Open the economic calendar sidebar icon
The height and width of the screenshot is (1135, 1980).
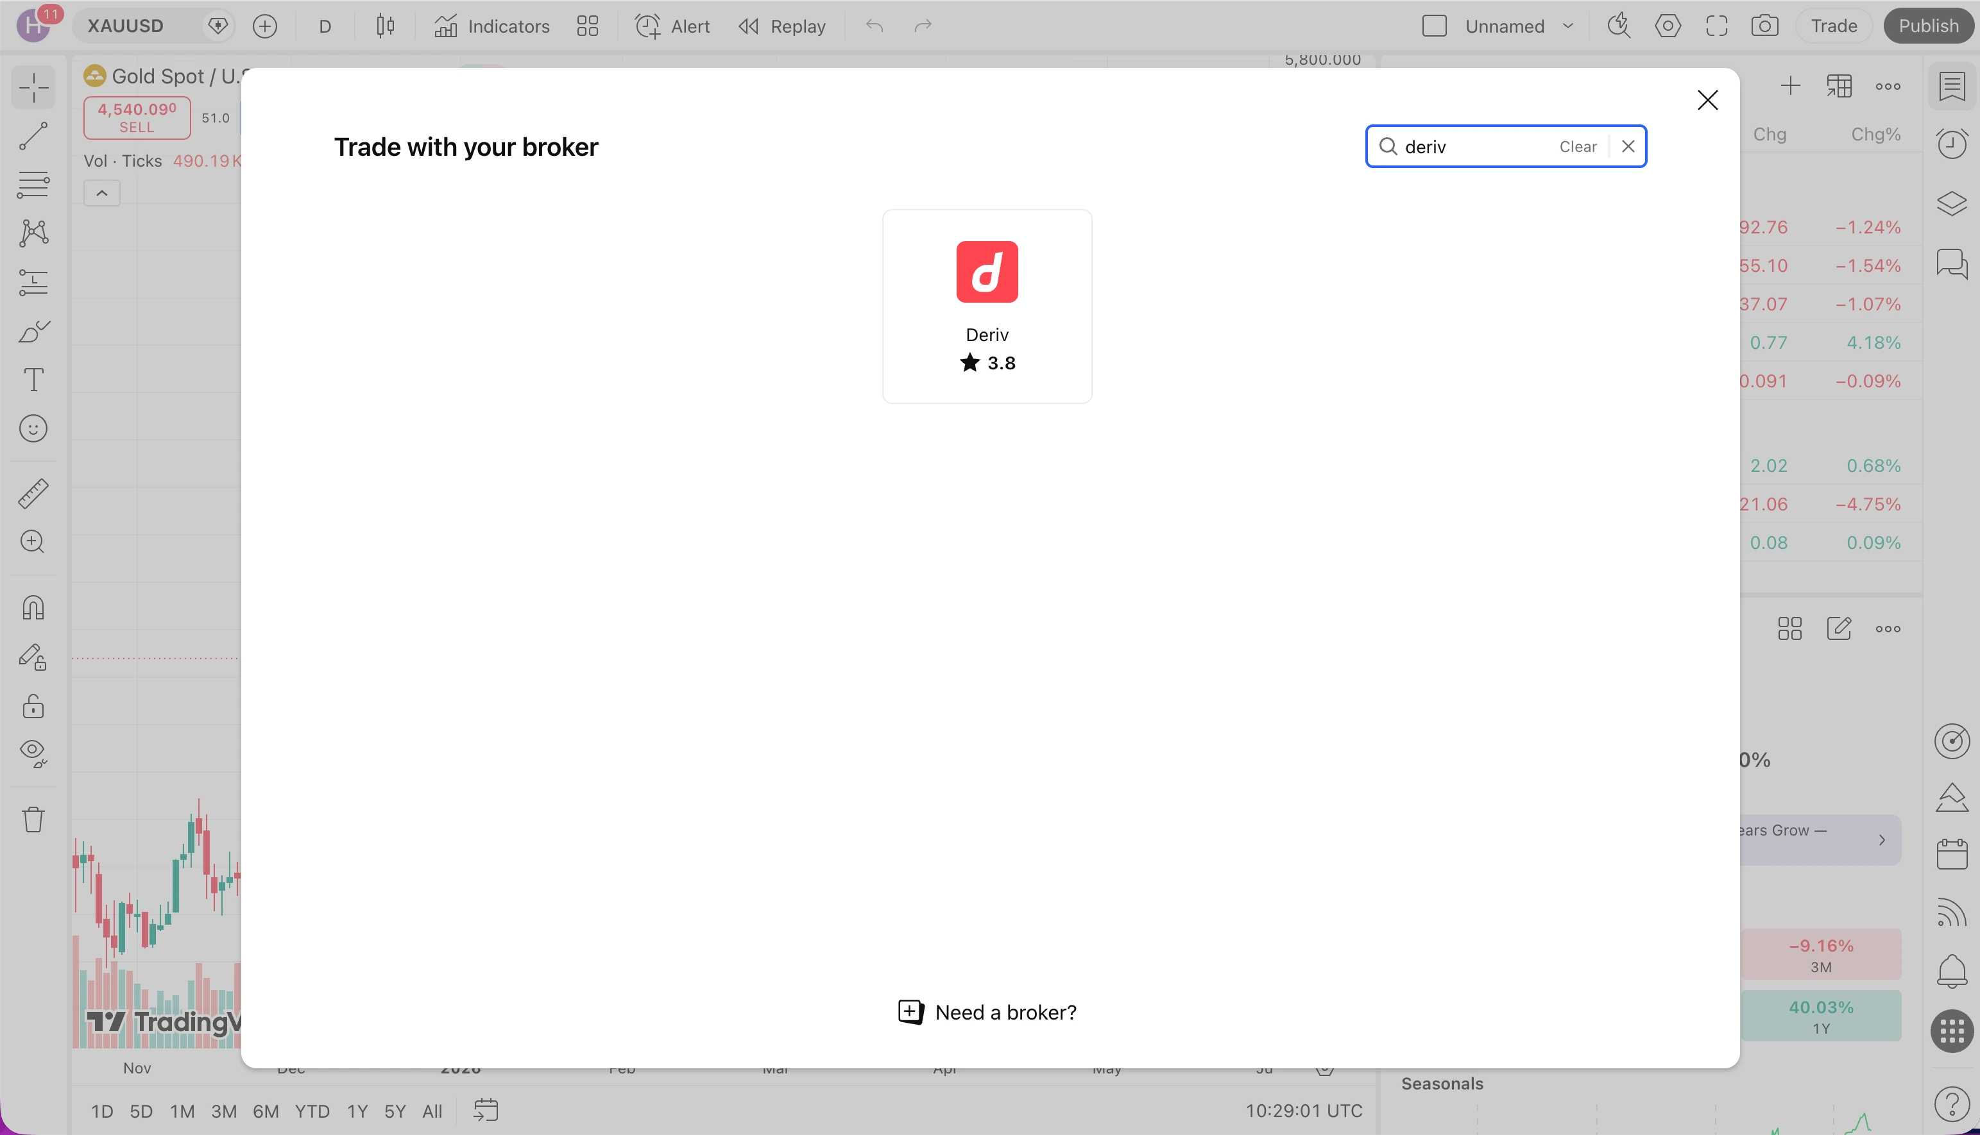click(1952, 854)
